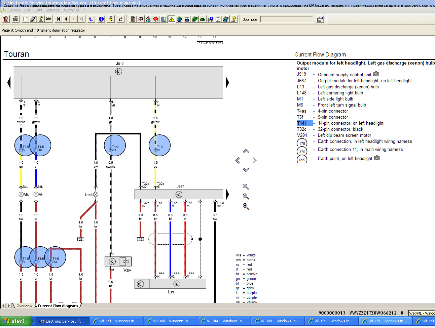Pan diagram down with down arrow
The image size is (435, 328).
click(246, 170)
